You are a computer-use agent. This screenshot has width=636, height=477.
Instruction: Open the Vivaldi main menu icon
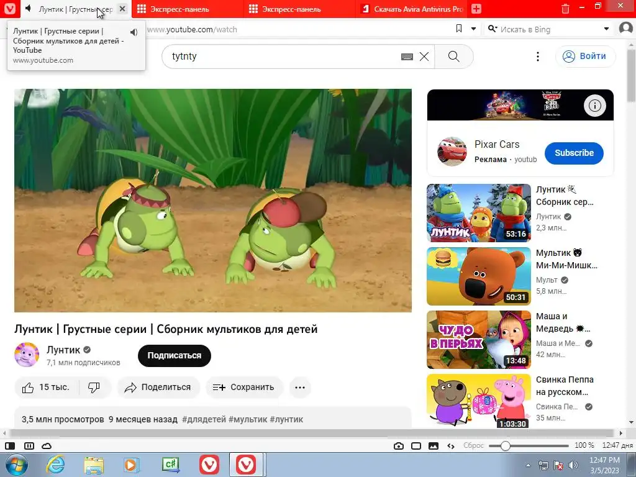click(10, 9)
